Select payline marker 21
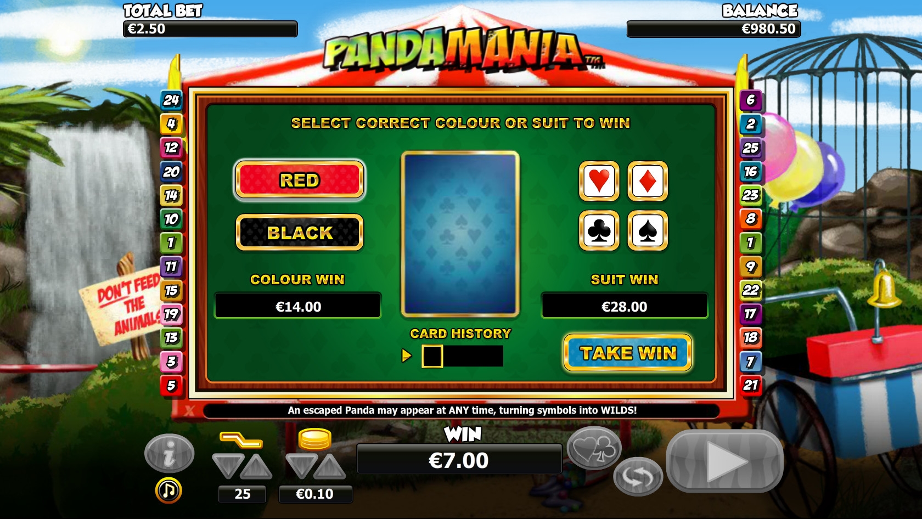 coord(751,385)
